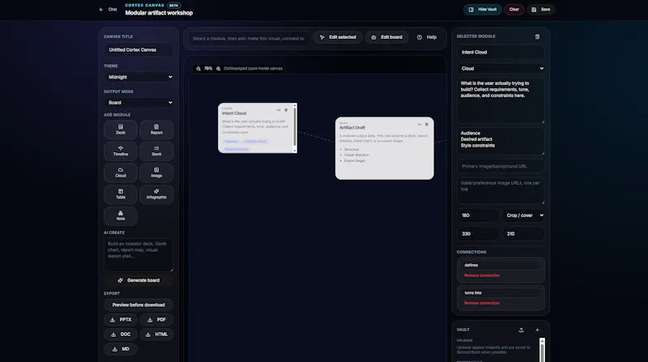
Task: Focus the module command prompt field
Action: 249,38
